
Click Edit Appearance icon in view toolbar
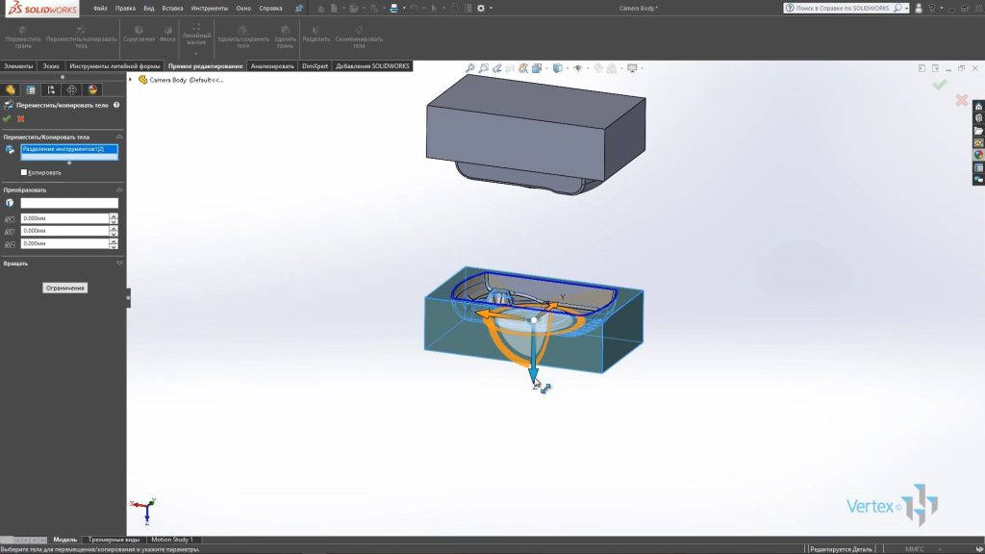pyautogui.click(x=598, y=68)
